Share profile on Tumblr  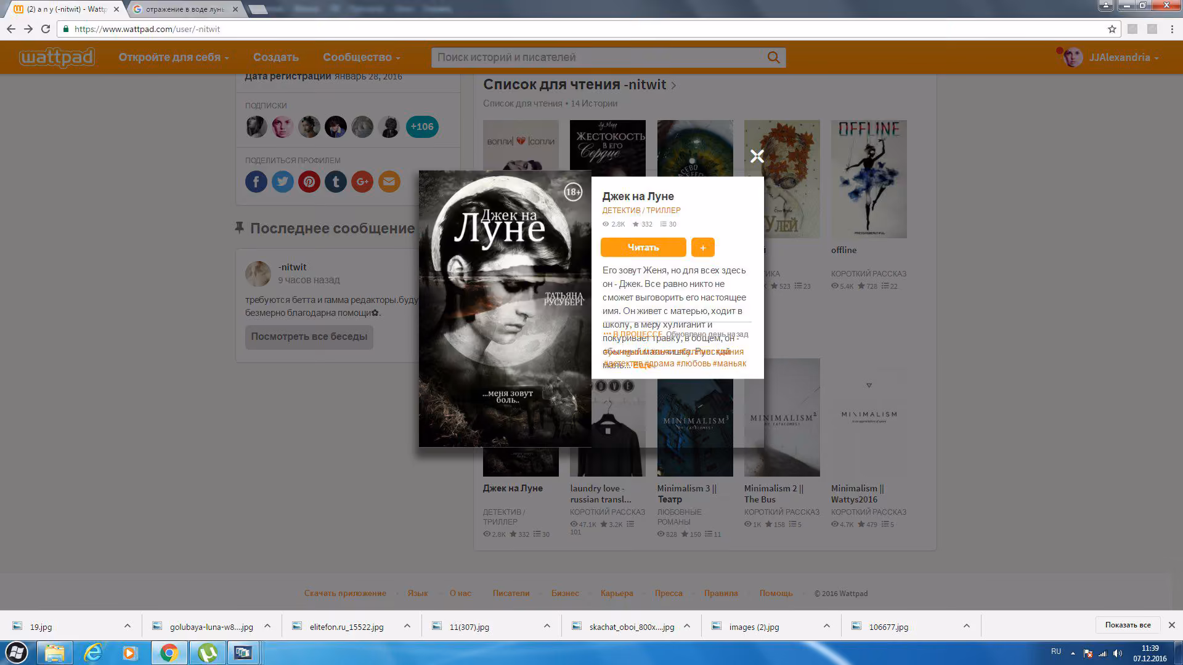[336, 182]
